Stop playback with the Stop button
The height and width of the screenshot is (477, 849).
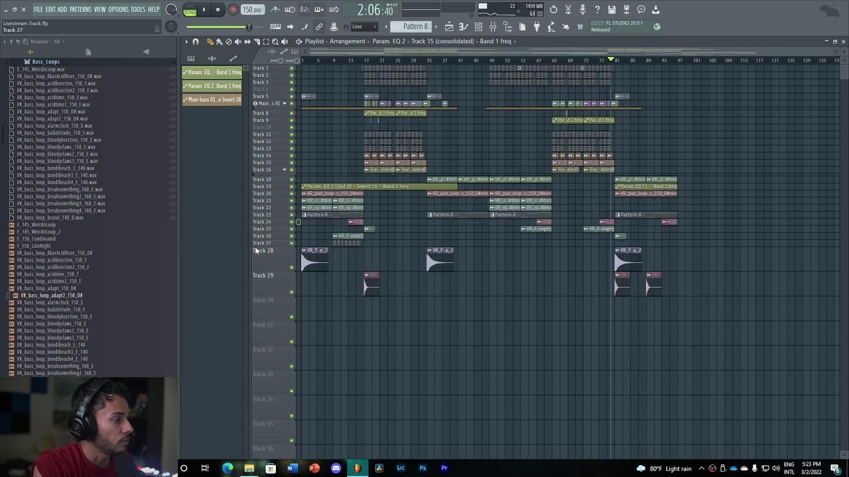[218, 10]
